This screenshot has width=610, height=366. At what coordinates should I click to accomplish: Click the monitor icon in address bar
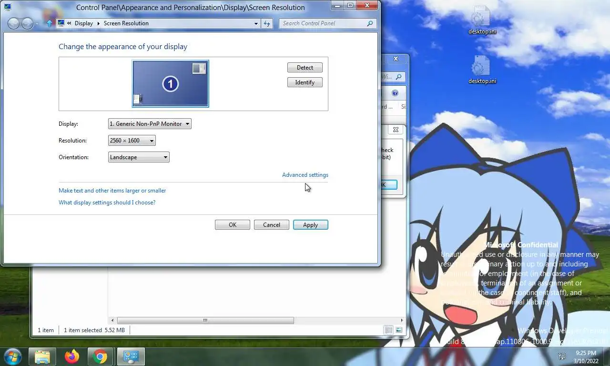click(61, 23)
